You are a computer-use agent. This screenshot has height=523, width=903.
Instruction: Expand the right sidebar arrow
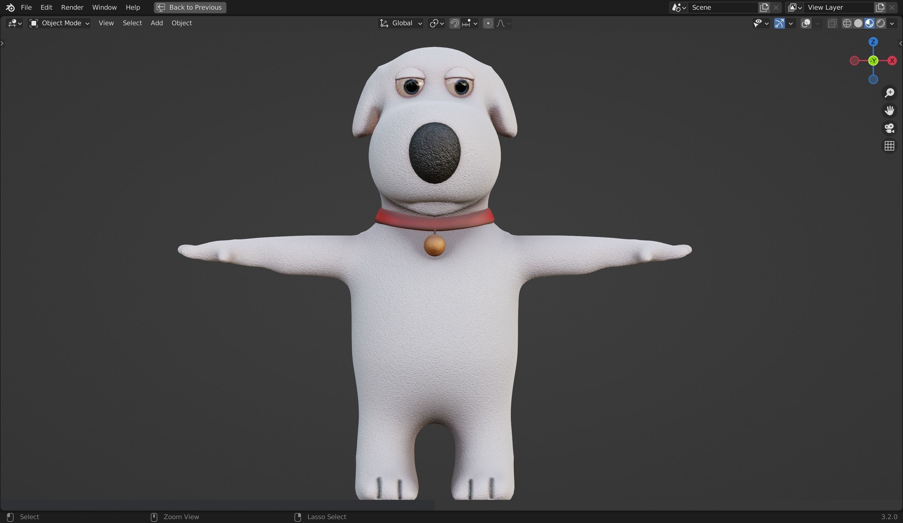coord(900,44)
